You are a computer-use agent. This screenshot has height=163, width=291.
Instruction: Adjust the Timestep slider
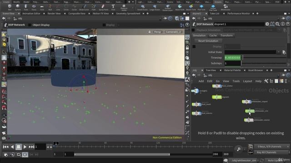pos(265,58)
